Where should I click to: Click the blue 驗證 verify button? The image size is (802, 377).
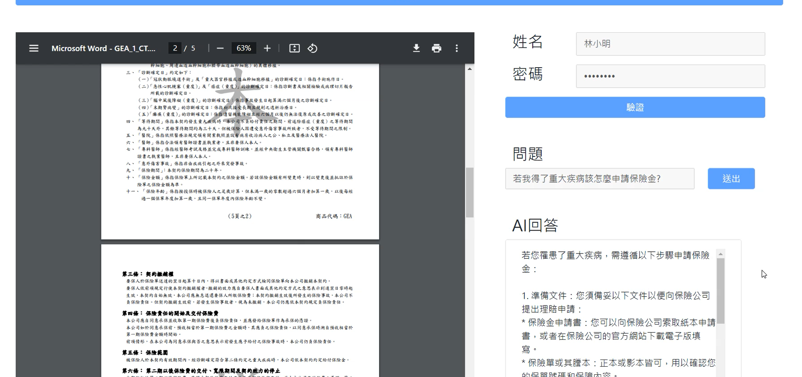[635, 107]
